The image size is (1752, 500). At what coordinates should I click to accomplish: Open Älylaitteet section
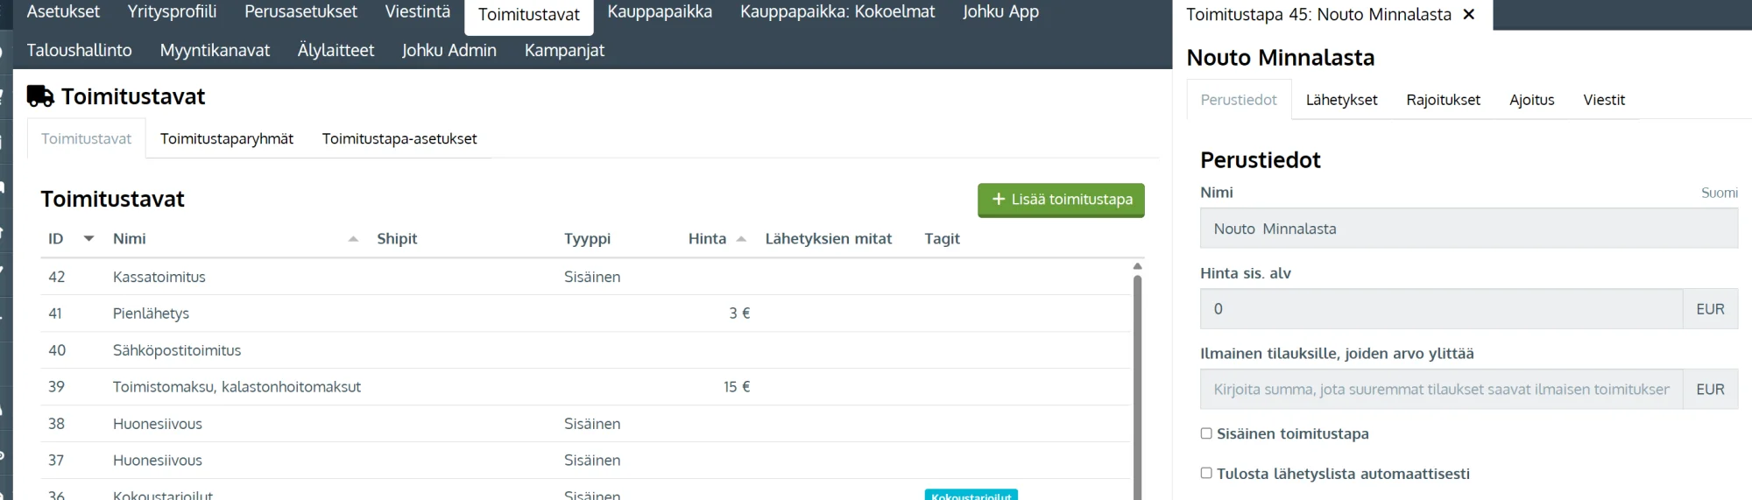(336, 51)
